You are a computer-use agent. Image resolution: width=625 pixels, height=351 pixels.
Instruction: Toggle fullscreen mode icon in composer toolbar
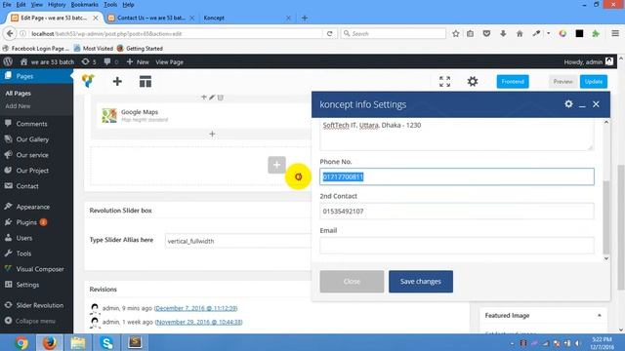(x=445, y=82)
